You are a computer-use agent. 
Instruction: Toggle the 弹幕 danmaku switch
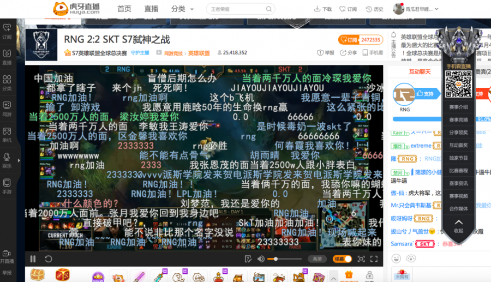(342, 259)
